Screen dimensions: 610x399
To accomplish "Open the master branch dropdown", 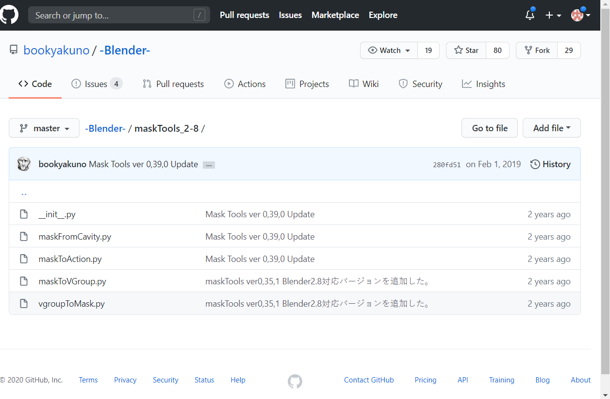I will coord(44,128).
